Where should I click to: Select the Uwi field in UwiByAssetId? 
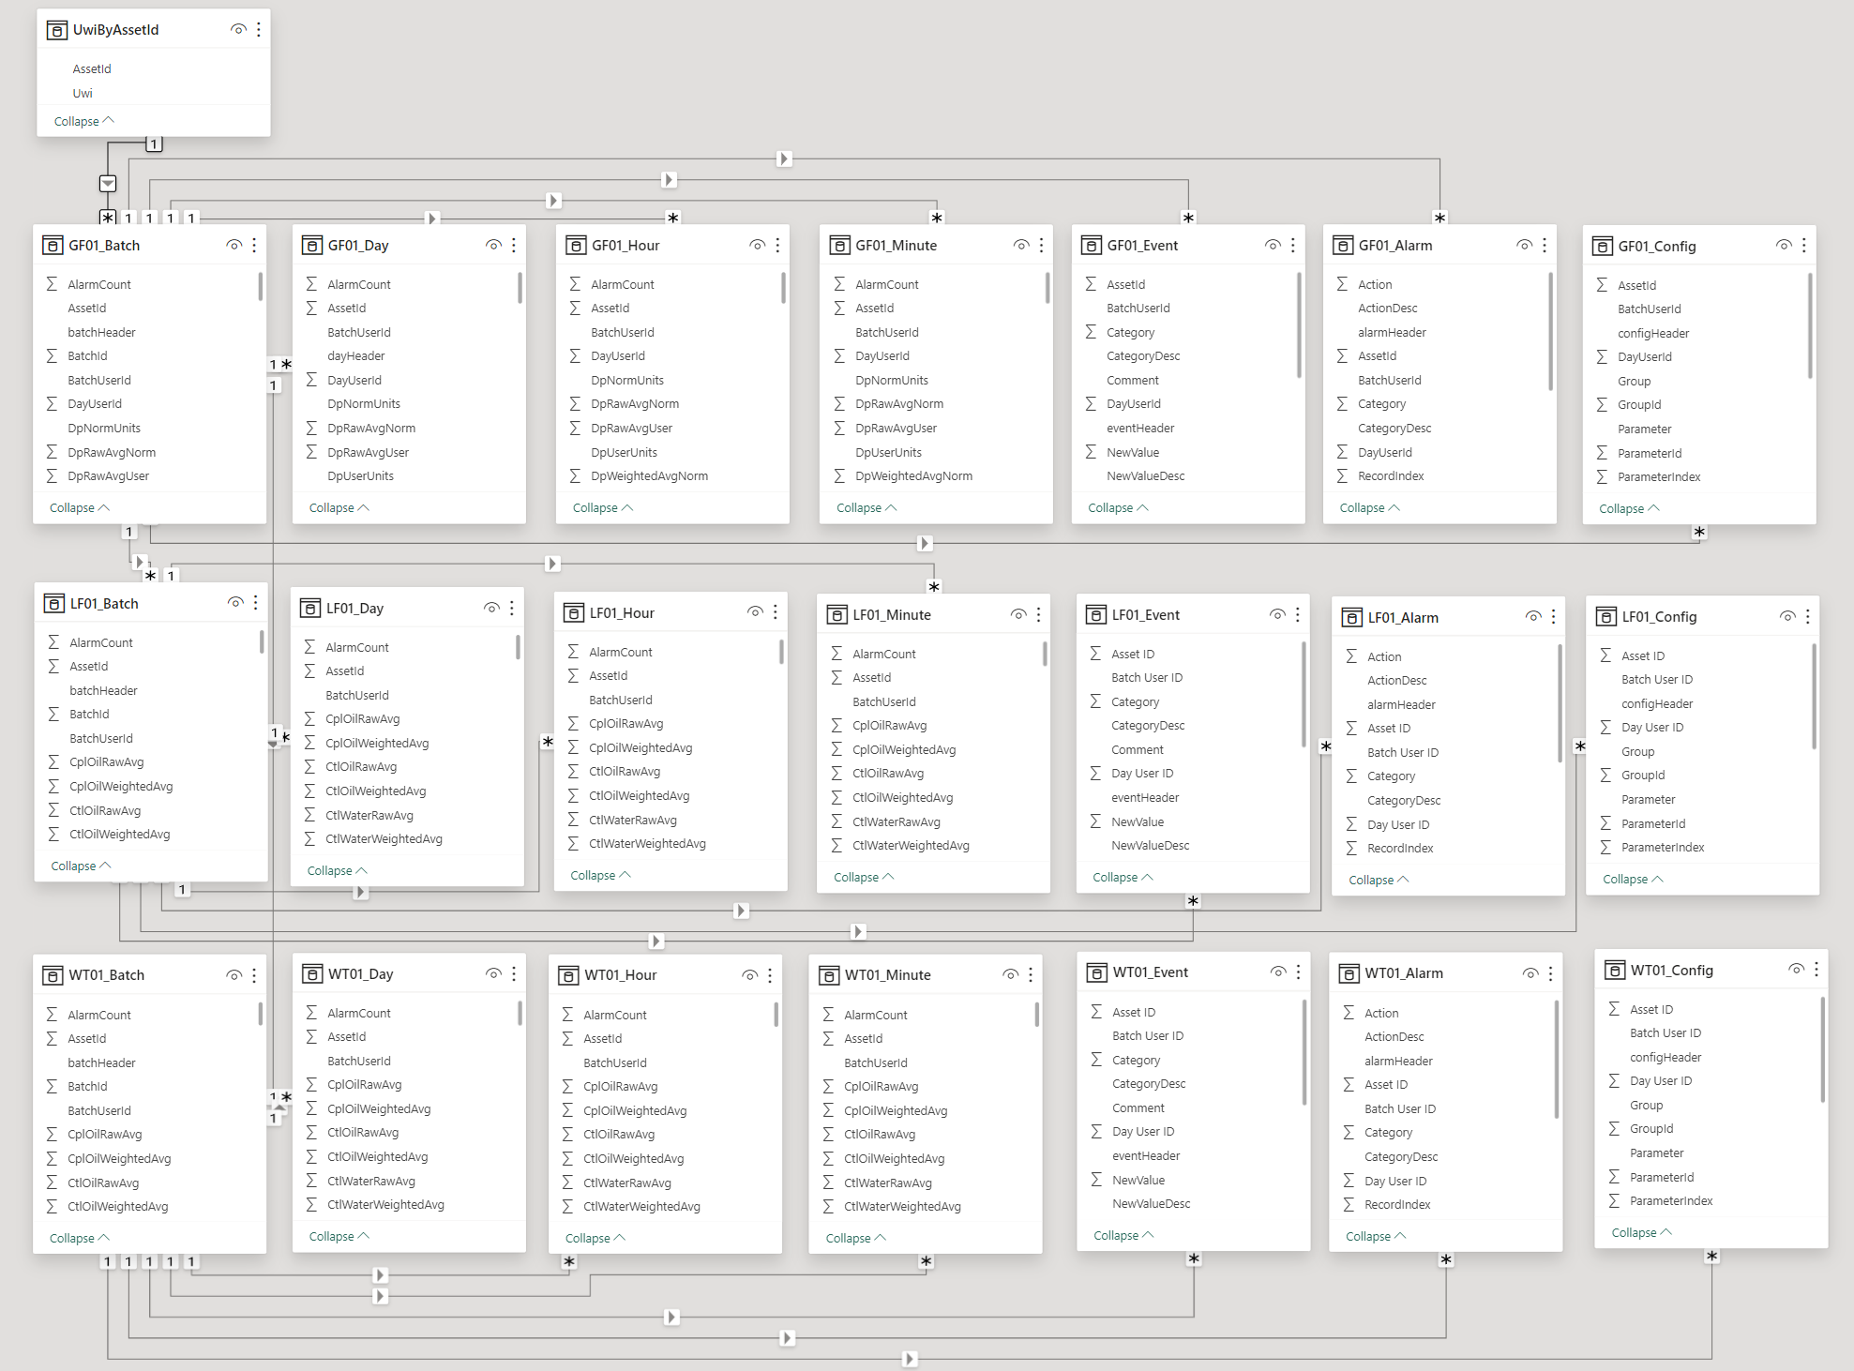click(83, 93)
